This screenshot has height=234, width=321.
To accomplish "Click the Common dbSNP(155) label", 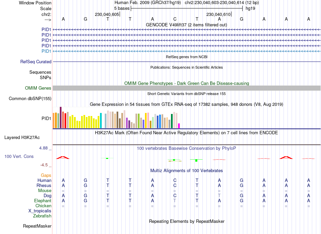I will click(x=30, y=98).
